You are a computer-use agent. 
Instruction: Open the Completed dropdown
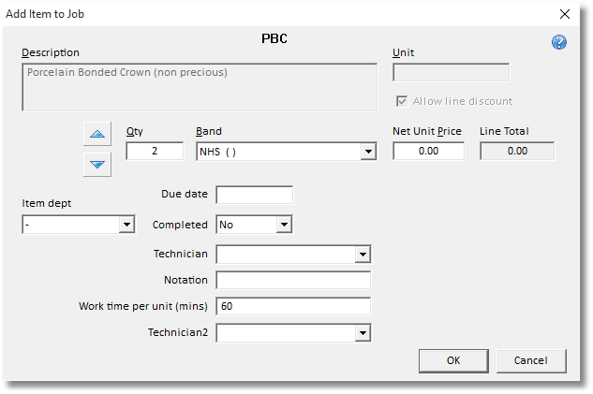[284, 225]
